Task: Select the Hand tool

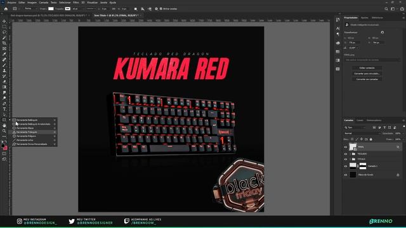Action: [4, 125]
